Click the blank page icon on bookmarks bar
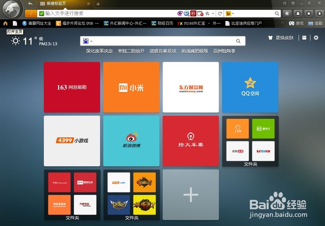Screen dimensions: 325x226 coord(15,23)
